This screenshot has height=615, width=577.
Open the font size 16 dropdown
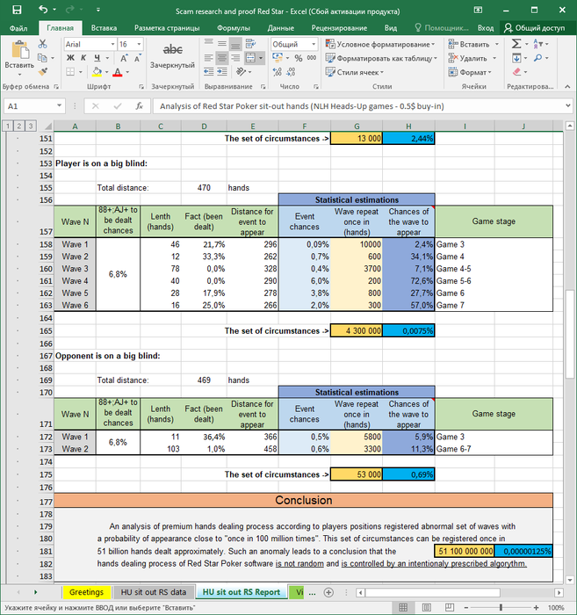coord(139,44)
